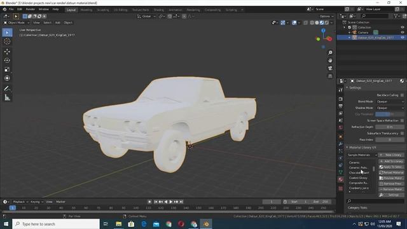Click the Blender logo menu icon

[x=4, y=9]
